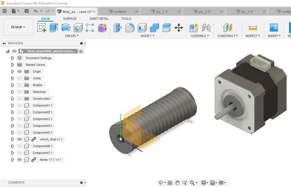291x187 pixels.
Task: Select the Look At tool
Action: click(170, 183)
